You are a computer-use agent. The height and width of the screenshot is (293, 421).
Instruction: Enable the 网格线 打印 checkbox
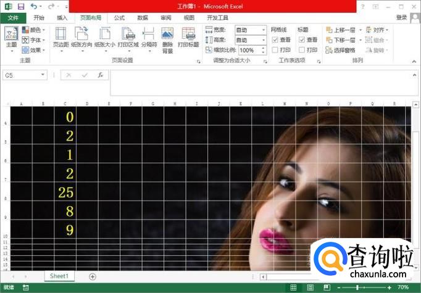[275, 50]
